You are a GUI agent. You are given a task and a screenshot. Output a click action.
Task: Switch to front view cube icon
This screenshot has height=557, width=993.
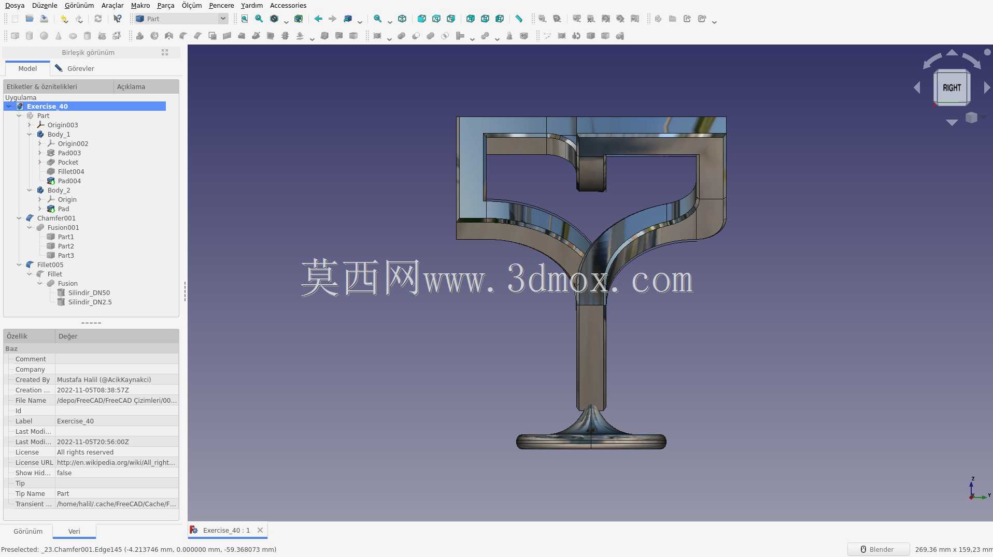tap(422, 19)
